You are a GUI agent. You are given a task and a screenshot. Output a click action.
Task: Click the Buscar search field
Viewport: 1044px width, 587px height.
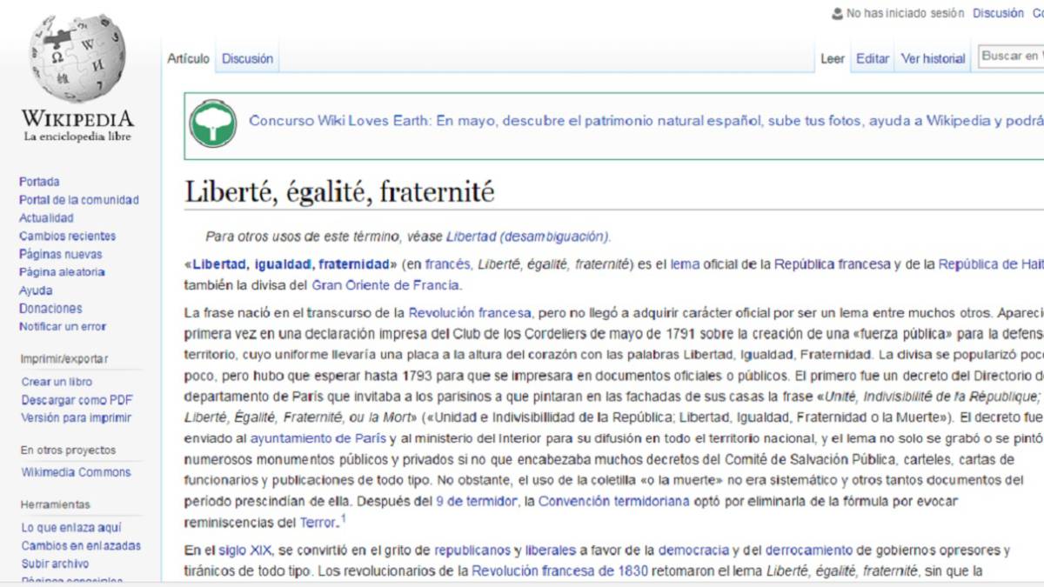(x=1011, y=57)
